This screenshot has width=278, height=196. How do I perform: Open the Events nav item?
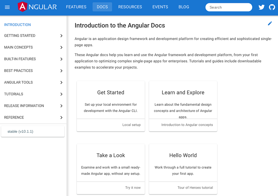(x=160, y=7)
